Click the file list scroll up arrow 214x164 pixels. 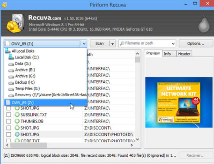click(137, 53)
